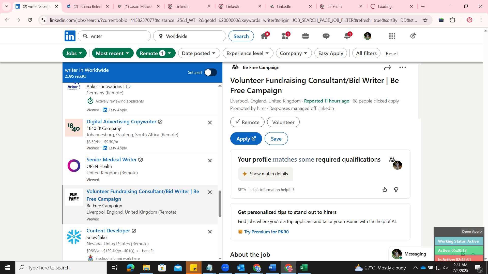This screenshot has height=274, width=488.
Task: Click share arrow icon for job posting
Action: (x=387, y=67)
